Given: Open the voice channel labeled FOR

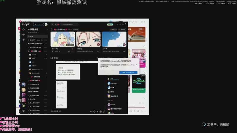Looking at the screenshot, I should 37,47.
